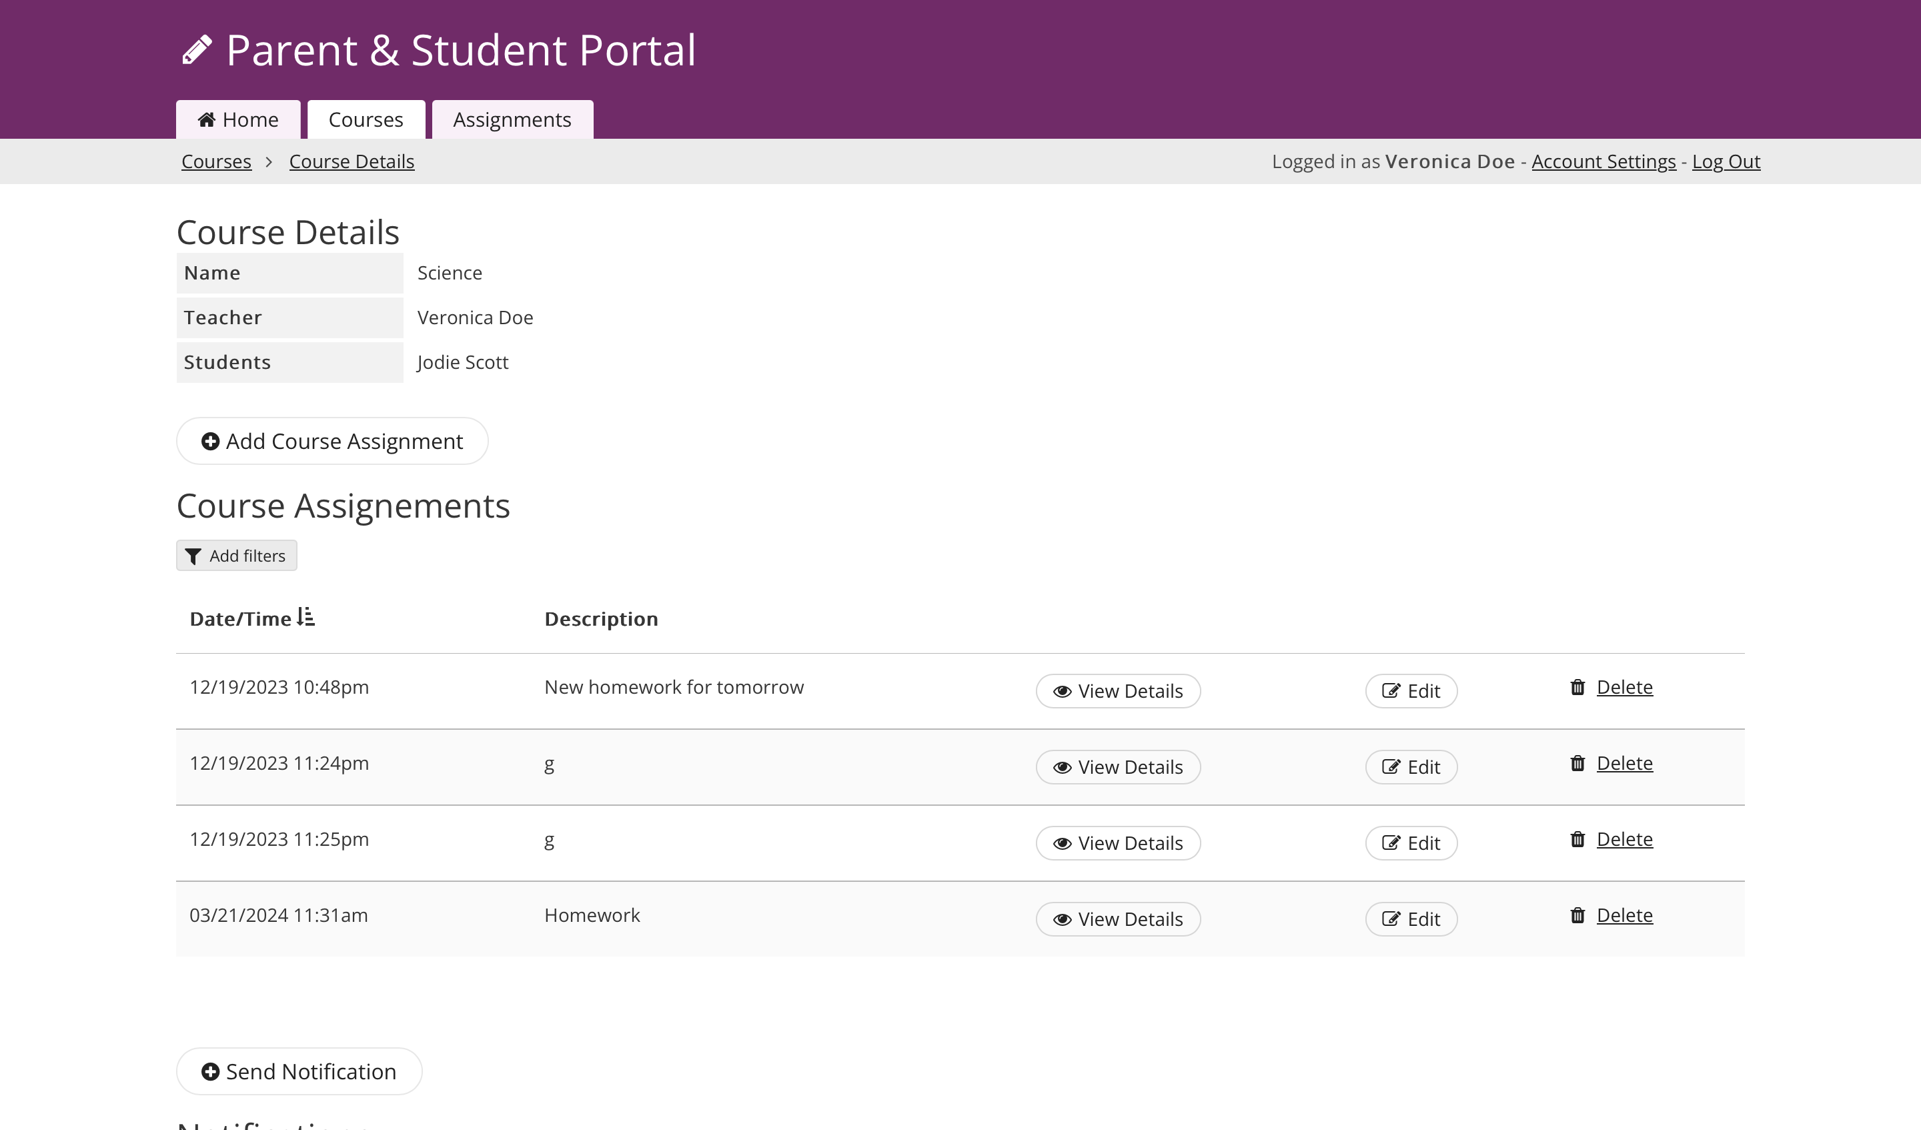Log out via Log Out link
The height and width of the screenshot is (1130, 1921).
[x=1726, y=161]
